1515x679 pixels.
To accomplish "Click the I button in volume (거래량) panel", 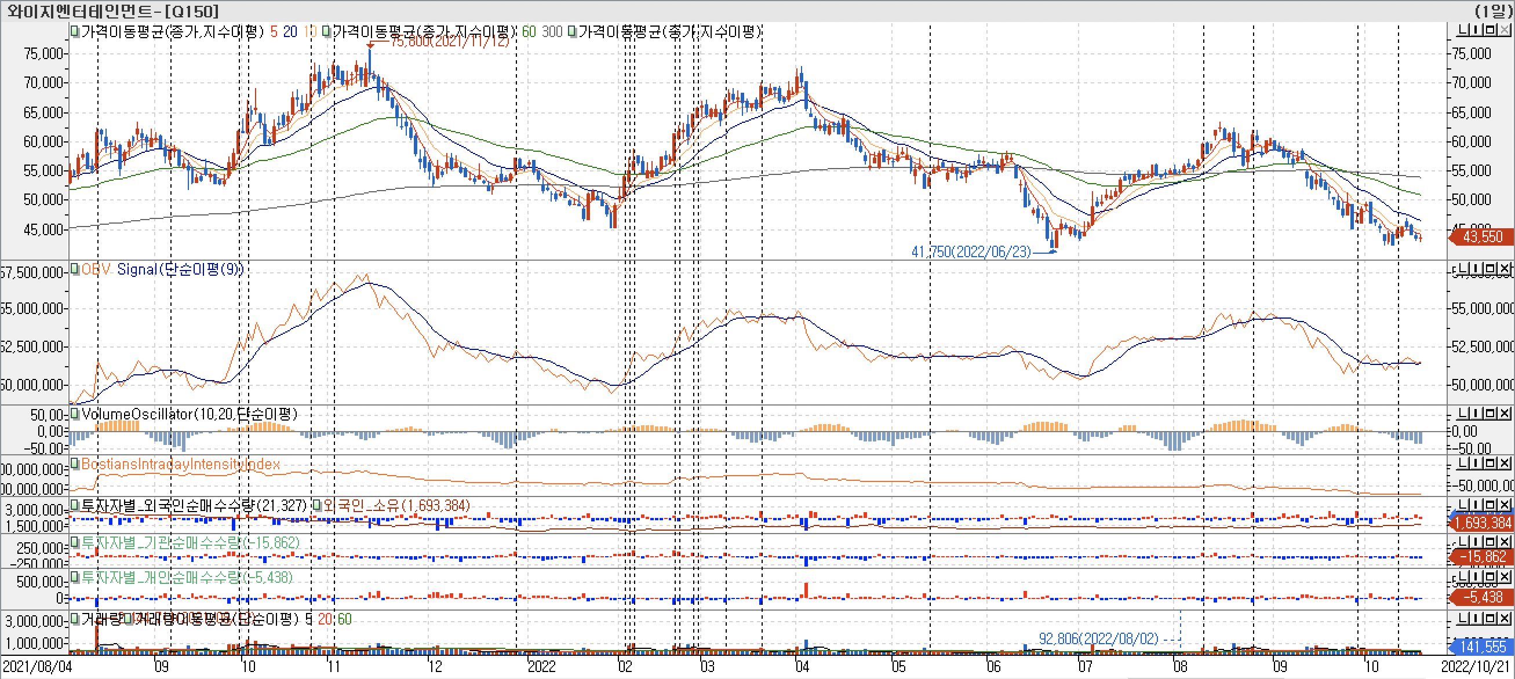I will (x=1477, y=618).
